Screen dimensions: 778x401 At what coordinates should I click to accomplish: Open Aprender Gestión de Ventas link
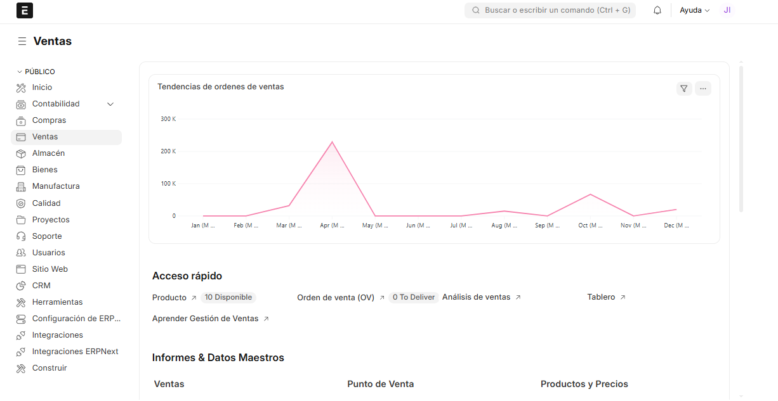click(205, 319)
